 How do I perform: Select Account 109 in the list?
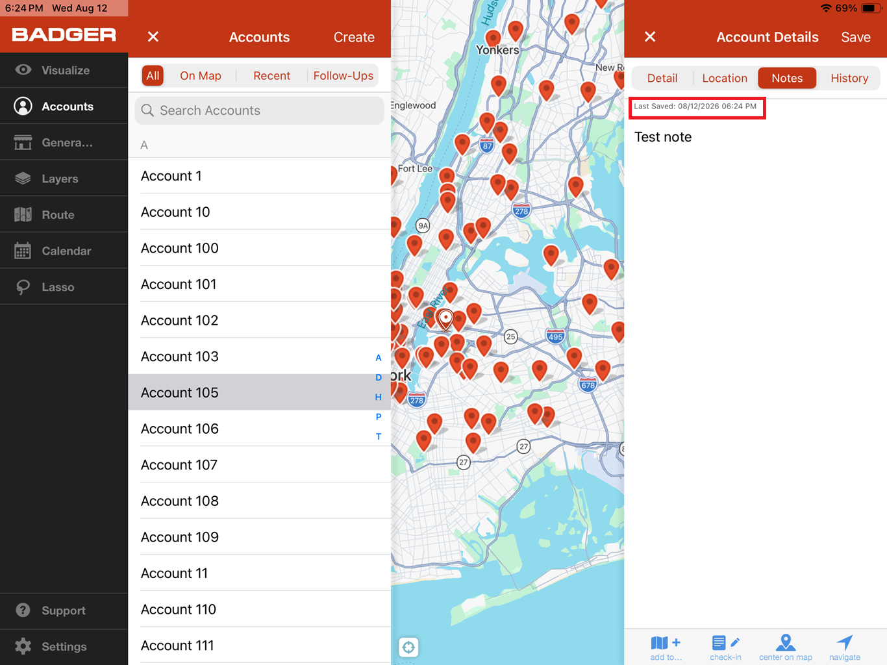point(259,537)
